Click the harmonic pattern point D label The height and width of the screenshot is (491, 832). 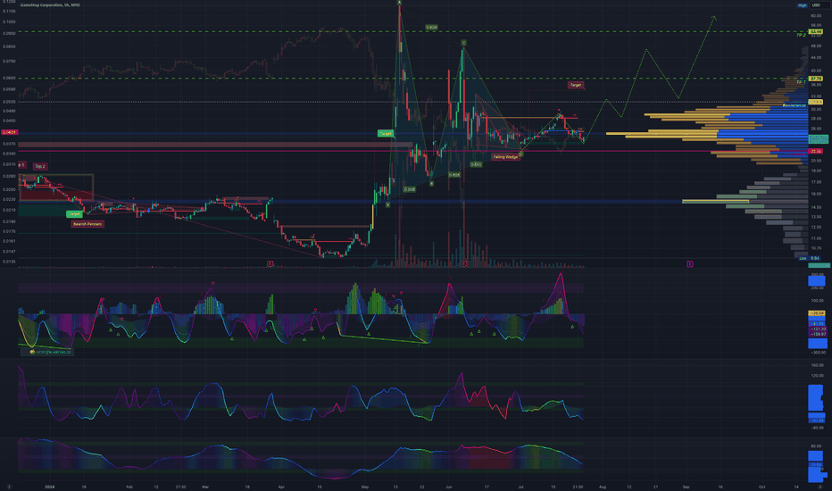(x=520, y=154)
